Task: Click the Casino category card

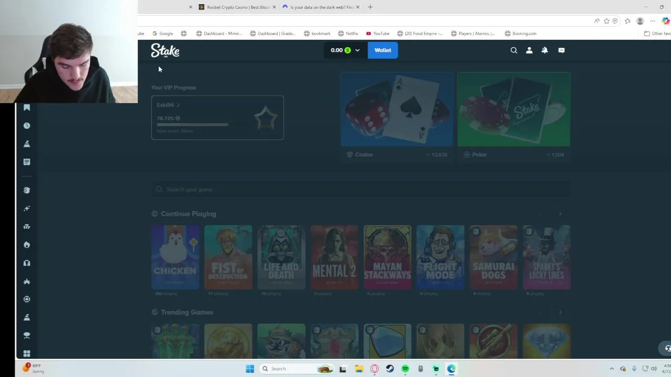Action: [397, 116]
